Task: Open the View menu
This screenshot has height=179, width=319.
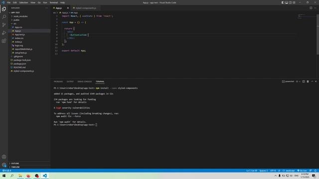Action: (x=33, y=2)
